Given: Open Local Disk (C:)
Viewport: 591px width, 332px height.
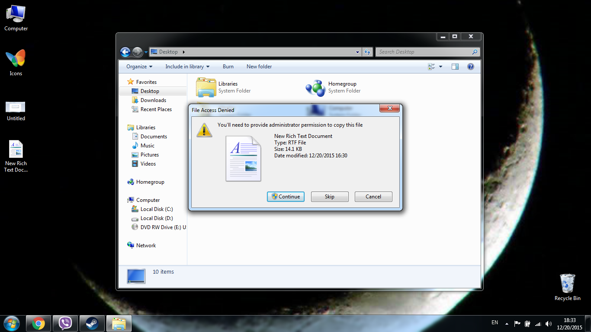Looking at the screenshot, I should pyautogui.click(x=152, y=209).
